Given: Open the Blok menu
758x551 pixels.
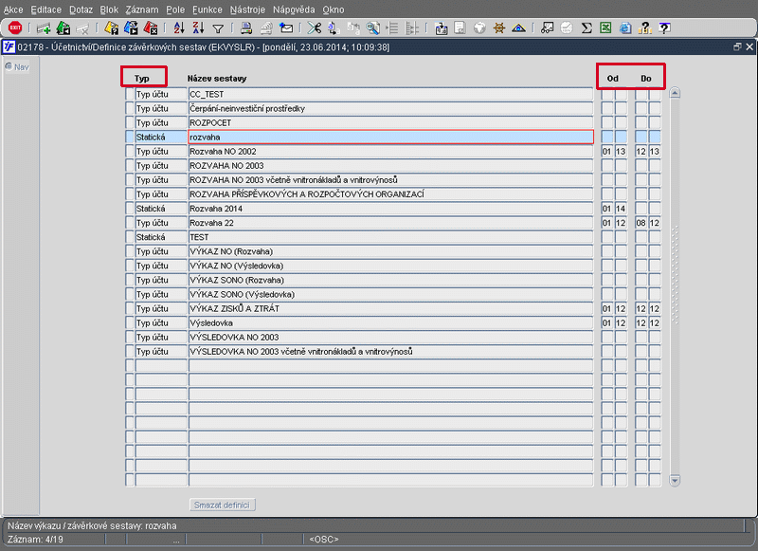Looking at the screenshot, I should tap(109, 9).
